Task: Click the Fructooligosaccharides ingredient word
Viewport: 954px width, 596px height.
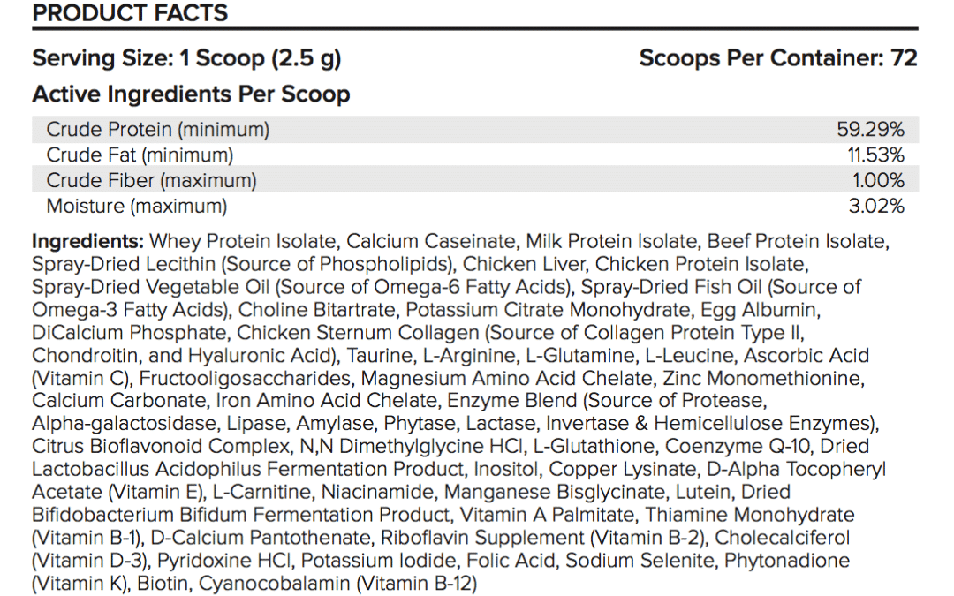Action: tap(246, 378)
